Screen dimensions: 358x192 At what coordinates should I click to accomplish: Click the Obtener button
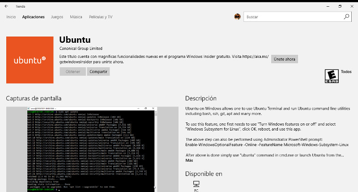pyautogui.click(x=72, y=71)
